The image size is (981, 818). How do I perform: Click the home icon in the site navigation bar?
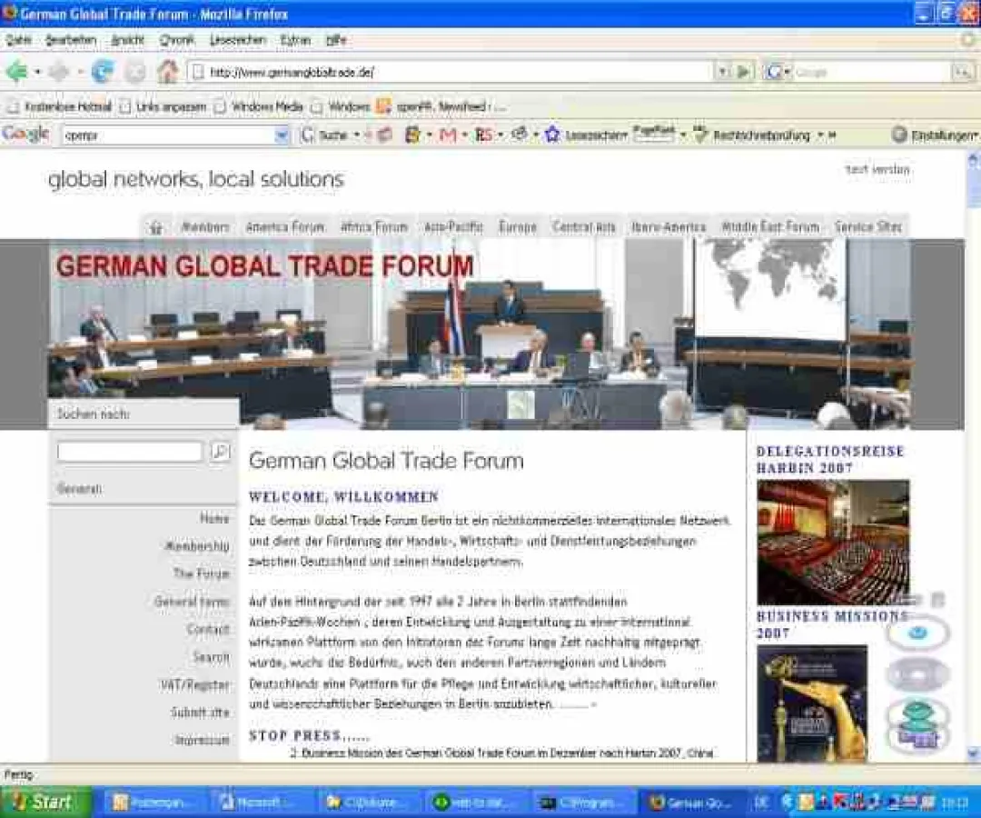(155, 226)
